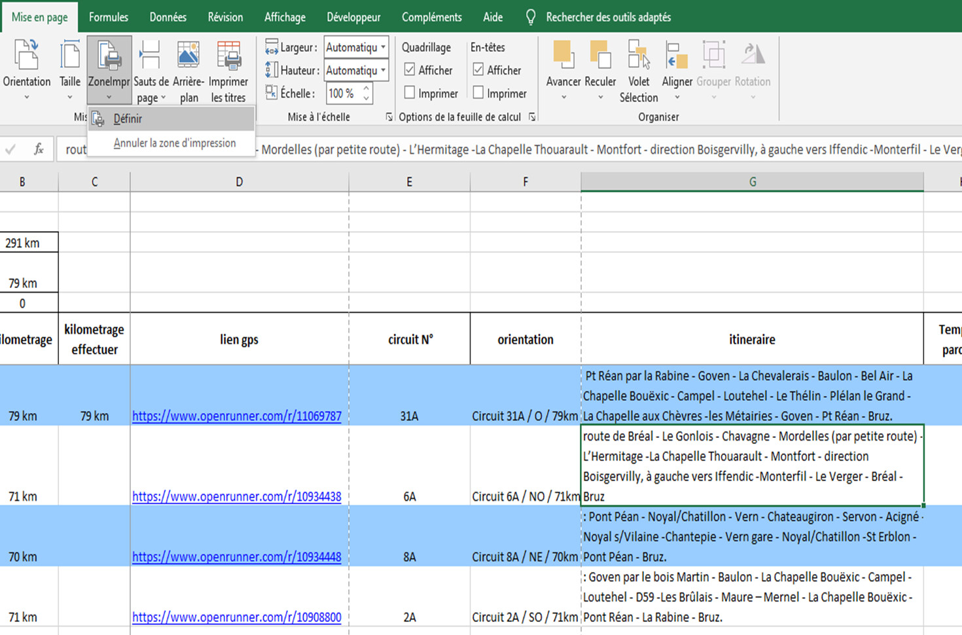Switch to the Développeur tab
This screenshot has height=635, width=962.
pos(353,17)
